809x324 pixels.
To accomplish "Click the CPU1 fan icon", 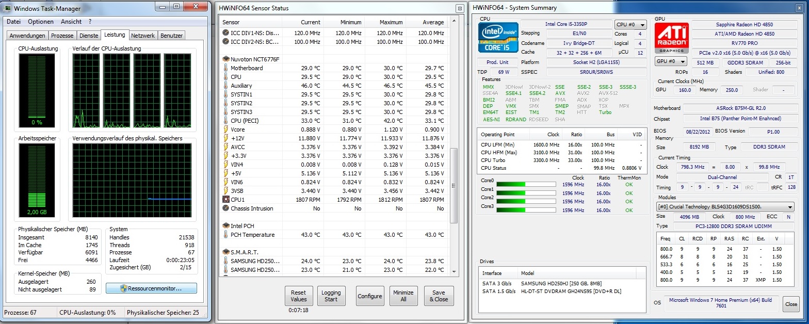I will pyautogui.click(x=225, y=200).
